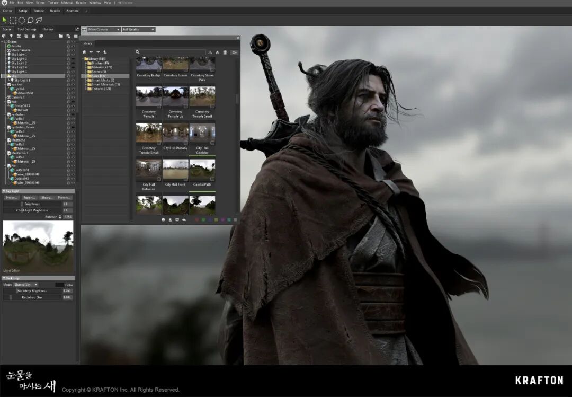Toggle visibility eye of Main Camera row
572x397 pixels.
73,50
